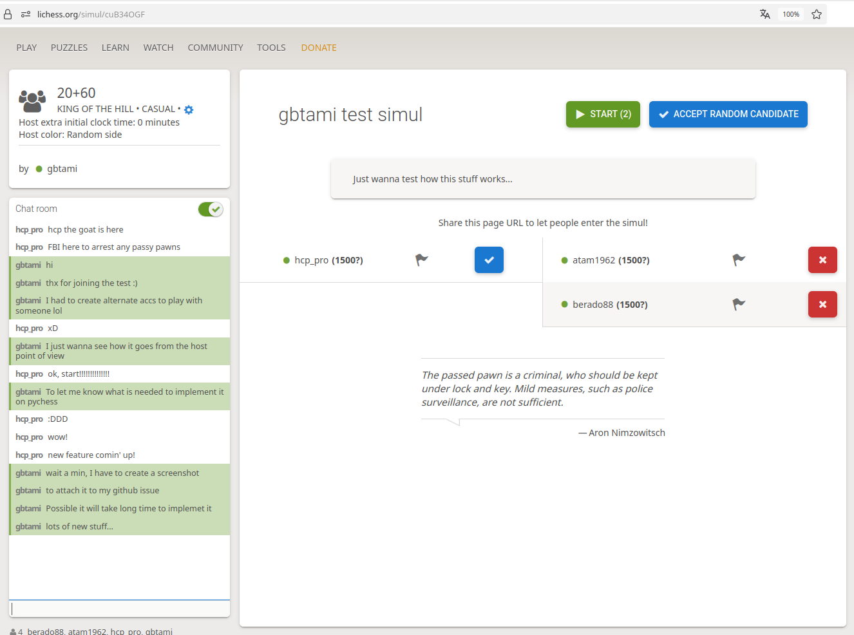This screenshot has width=854, height=635.
Task: Click 'FBI here to arrest any passy pawns' message
Action: 114,247
